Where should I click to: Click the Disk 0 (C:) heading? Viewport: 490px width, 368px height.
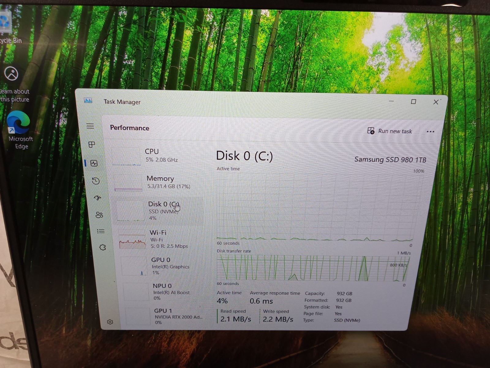(x=244, y=156)
